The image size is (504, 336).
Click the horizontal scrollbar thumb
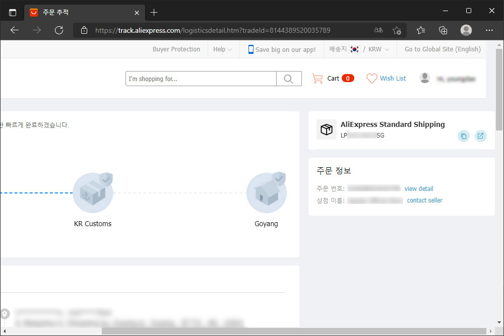294,331
